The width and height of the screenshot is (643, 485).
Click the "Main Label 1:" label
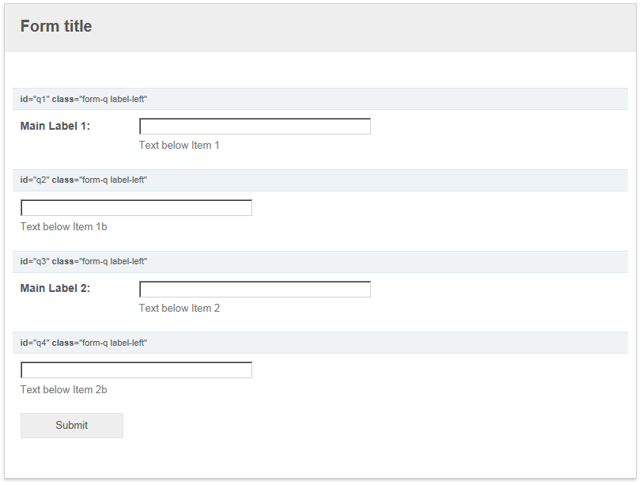coord(55,126)
